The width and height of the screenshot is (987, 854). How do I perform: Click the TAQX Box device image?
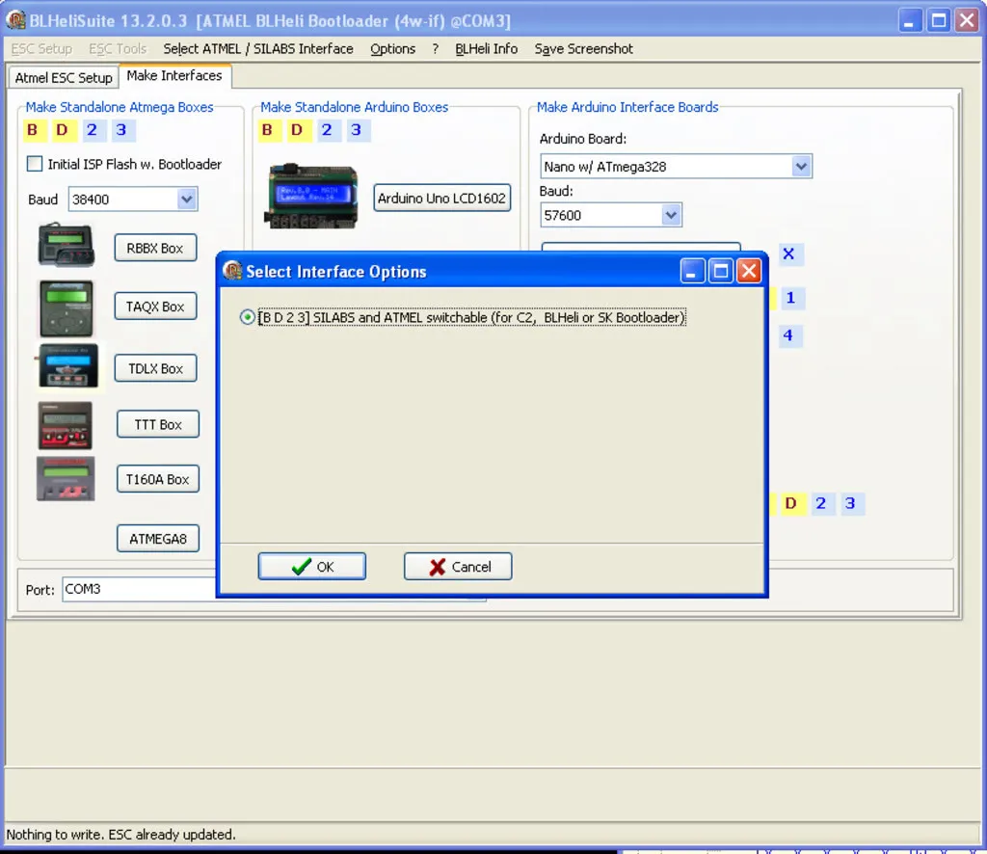[67, 307]
